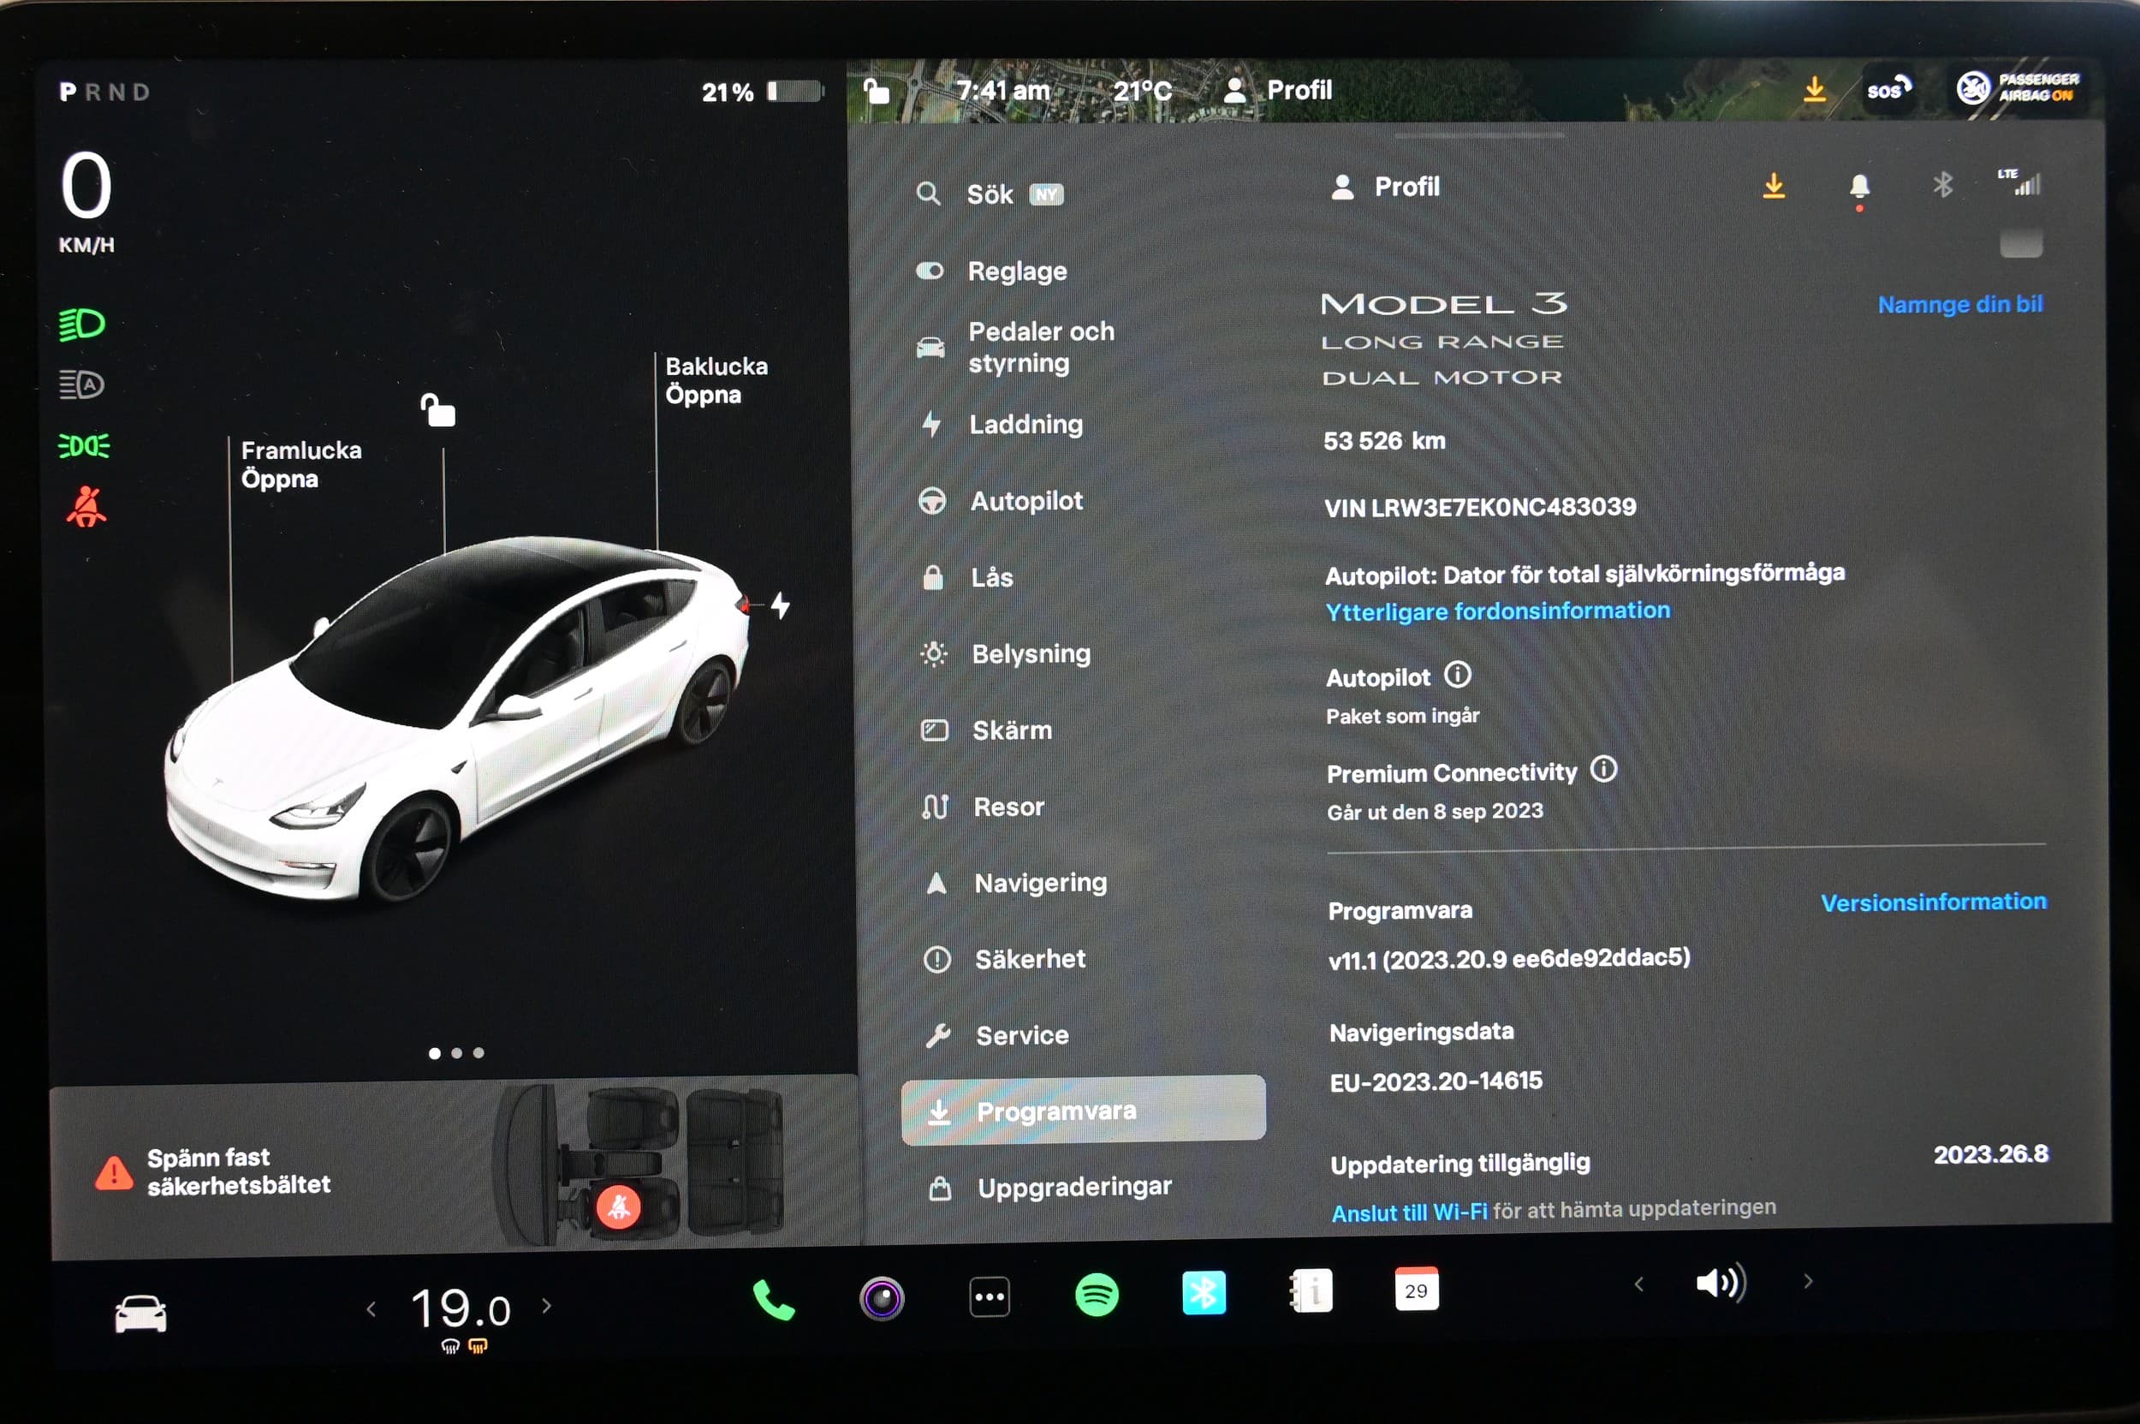The width and height of the screenshot is (2140, 1424).
Task: Tap the third page indicator dot
Action: 479,1052
